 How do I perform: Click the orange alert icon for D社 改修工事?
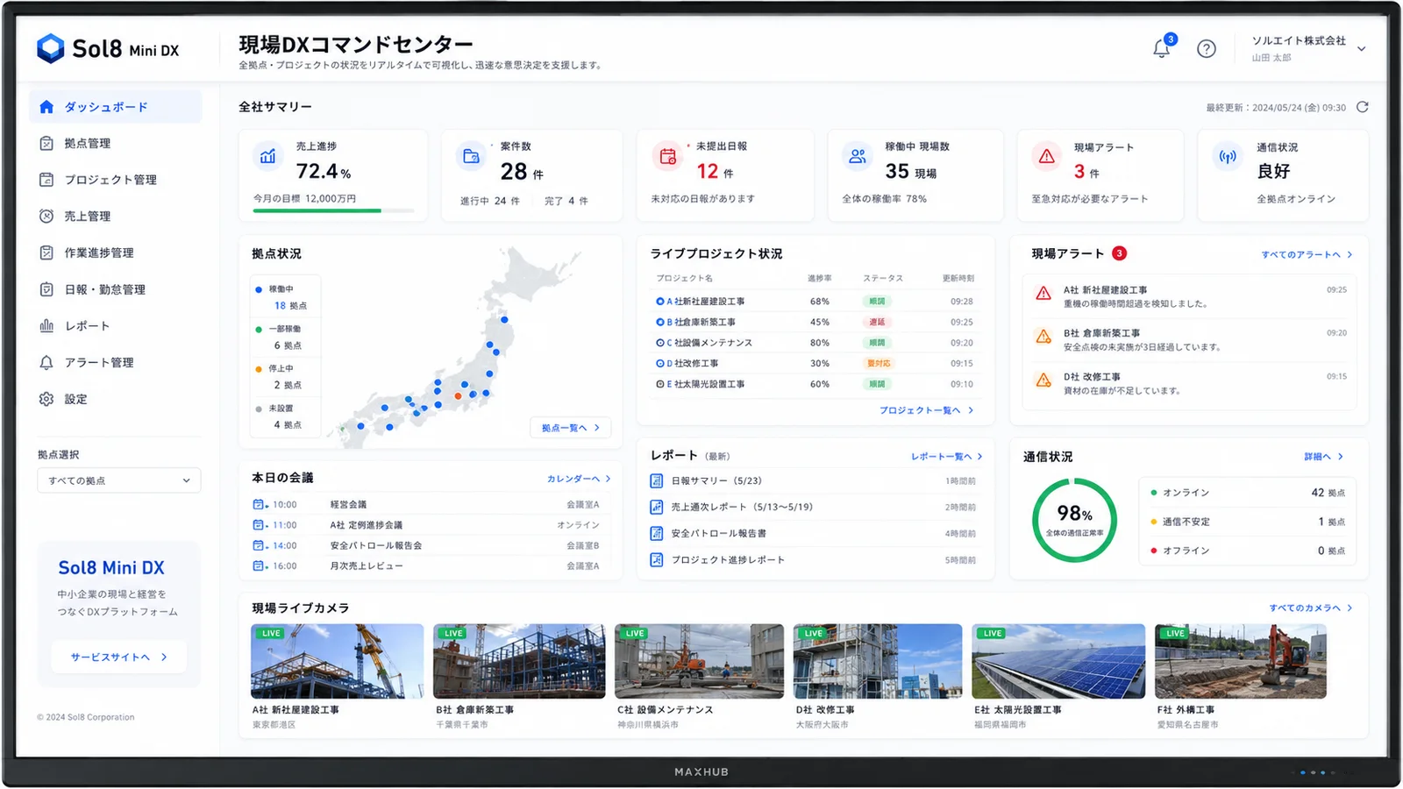point(1043,380)
